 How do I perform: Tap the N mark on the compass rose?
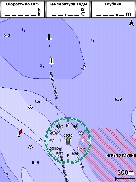[x=68, y=125]
